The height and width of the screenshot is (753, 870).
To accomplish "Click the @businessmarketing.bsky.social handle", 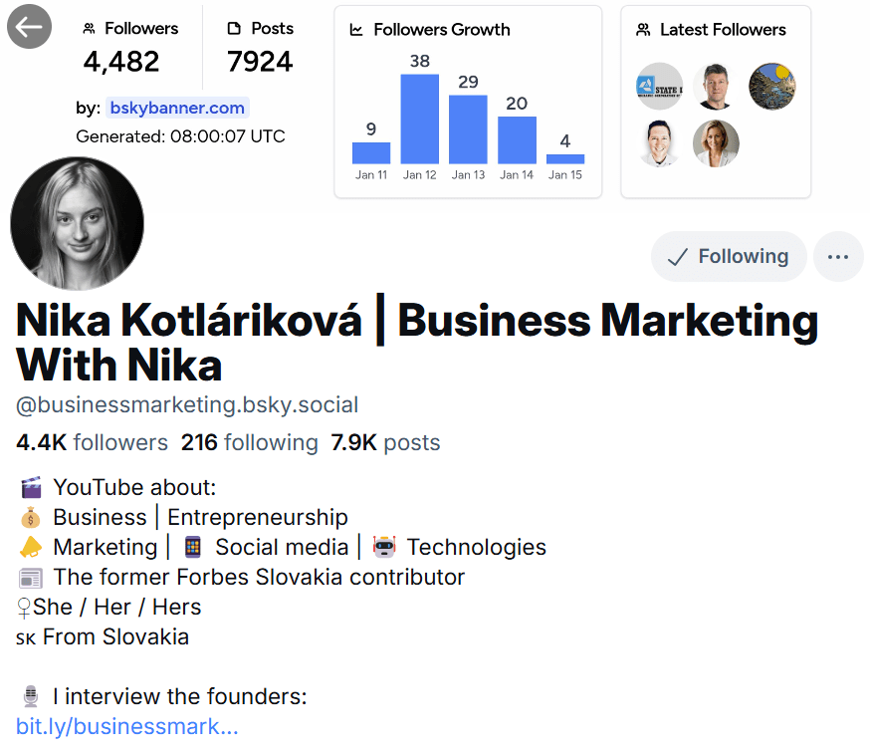I will pyautogui.click(x=184, y=405).
